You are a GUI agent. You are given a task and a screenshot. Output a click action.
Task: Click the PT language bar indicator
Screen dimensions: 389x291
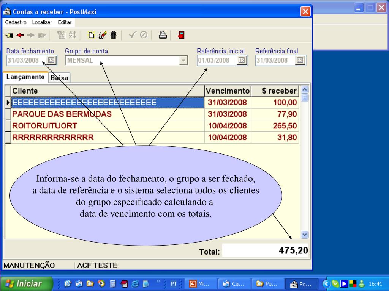pyautogui.click(x=173, y=284)
